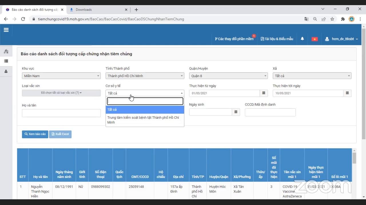This screenshot has width=366, height=205.
Task: Reload the page
Action: 23,19
